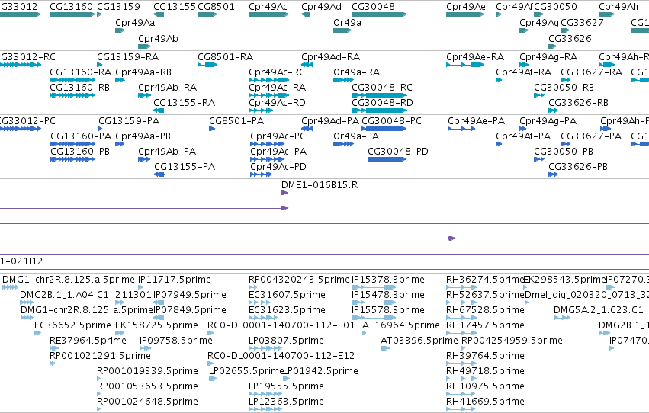Open the Cpr49Ae gene label
649x413 pixels.
[466, 7]
